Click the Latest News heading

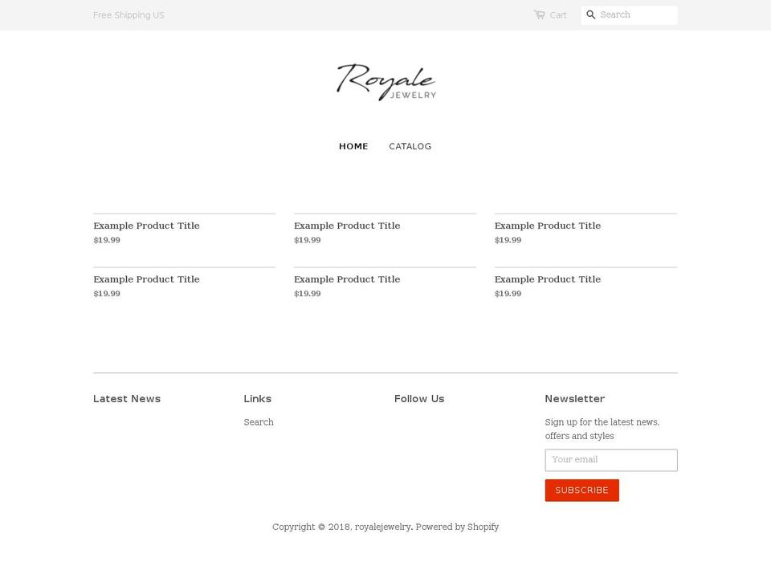(127, 399)
